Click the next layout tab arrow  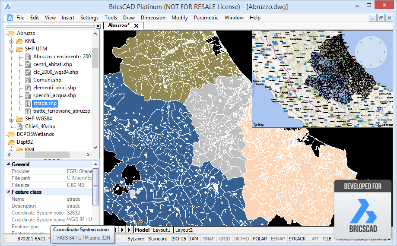tap(123, 230)
